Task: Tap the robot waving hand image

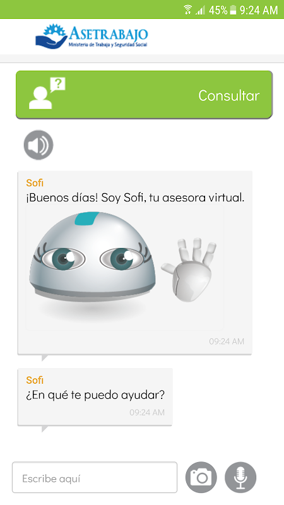Action: tap(189, 270)
